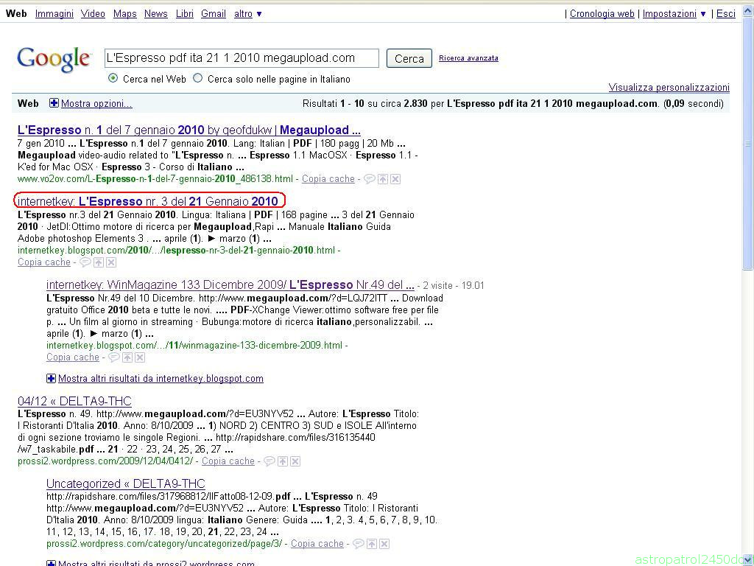The image size is (754, 566).
Task: Select 'Cerca solo nelle pagine in Italiano' radio
Action: (x=197, y=78)
